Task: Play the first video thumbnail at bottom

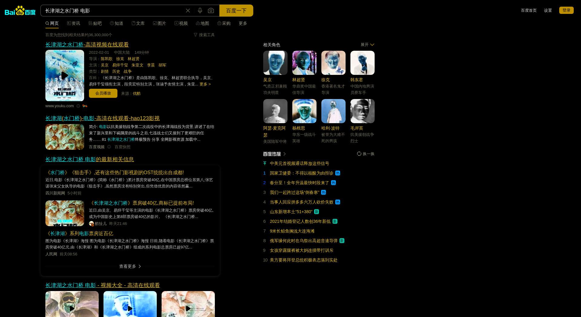Action: tap(72, 304)
